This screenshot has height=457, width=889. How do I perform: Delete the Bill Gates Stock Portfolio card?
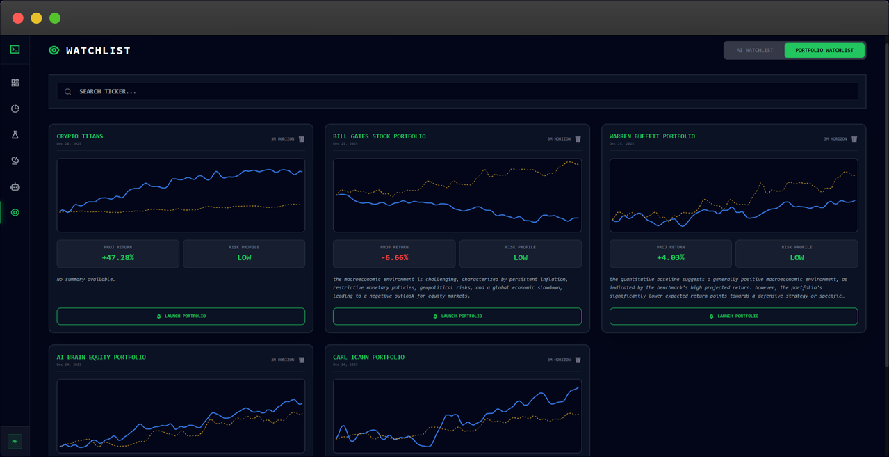click(578, 139)
